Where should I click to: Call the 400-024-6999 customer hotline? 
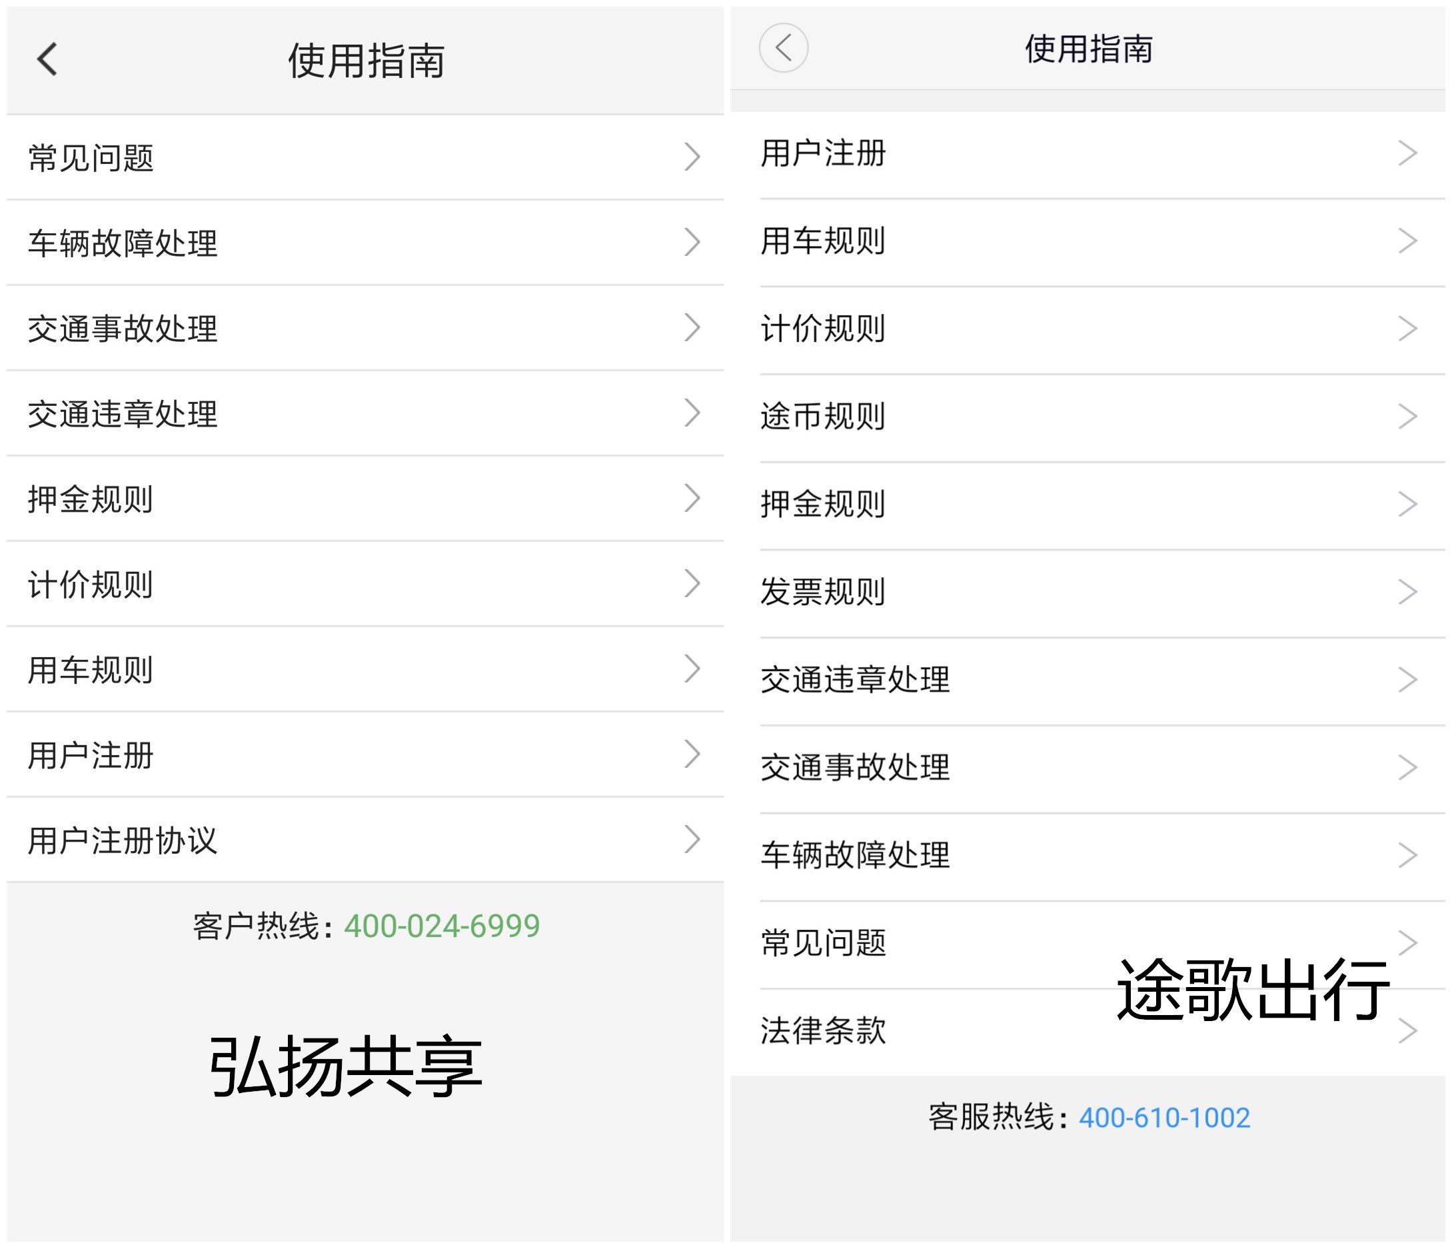[x=442, y=926]
